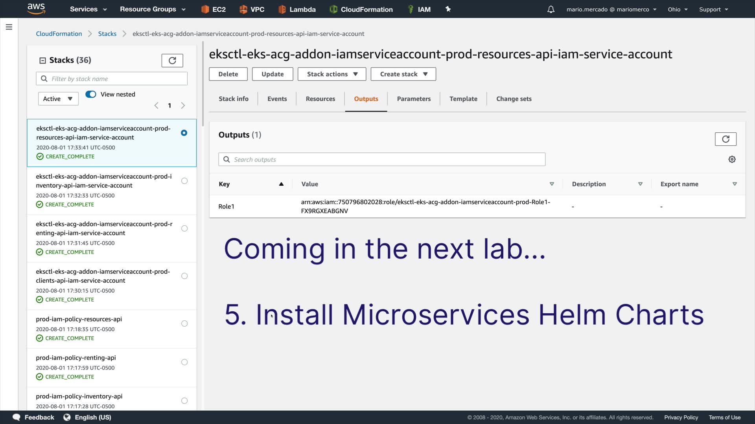The width and height of the screenshot is (755, 424).
Task: Select the prod-iam-policy-resources-api stack radio
Action: [x=184, y=323]
